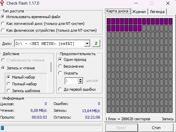Switch to the Журнал tab
The image size is (176, 132).
point(139,11)
